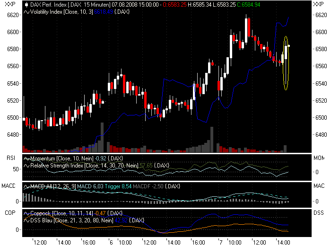The width and height of the screenshot is (331, 246).
Task: Click the RSI panel label on the left
Action: [x=11, y=158]
